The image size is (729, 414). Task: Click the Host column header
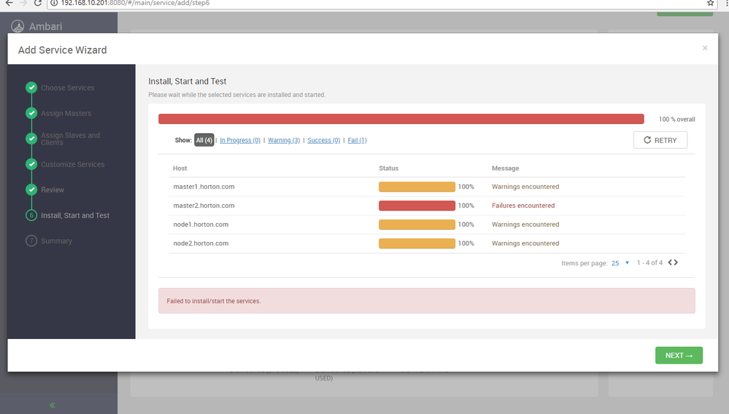(x=180, y=168)
